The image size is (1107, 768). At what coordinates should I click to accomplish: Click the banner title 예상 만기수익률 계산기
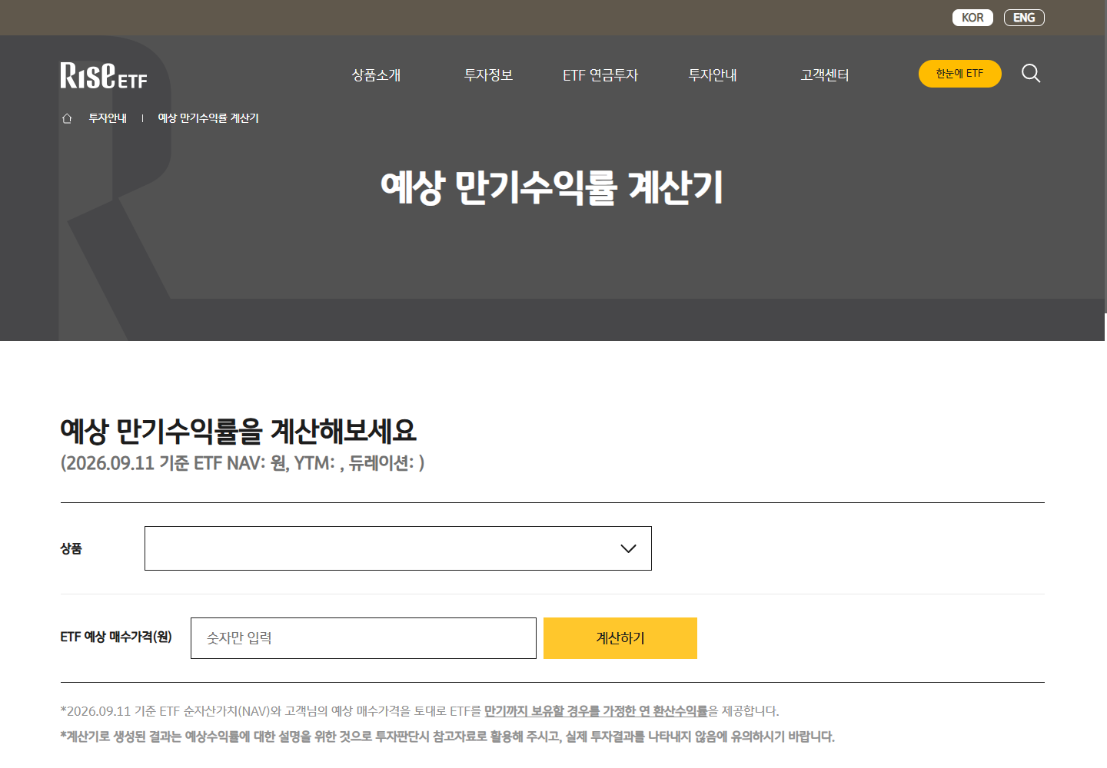tap(552, 188)
